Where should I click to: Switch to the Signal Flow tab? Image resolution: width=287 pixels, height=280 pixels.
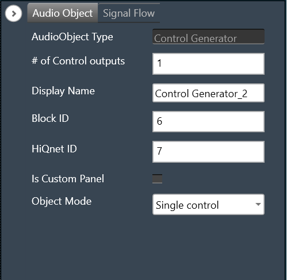(x=129, y=13)
